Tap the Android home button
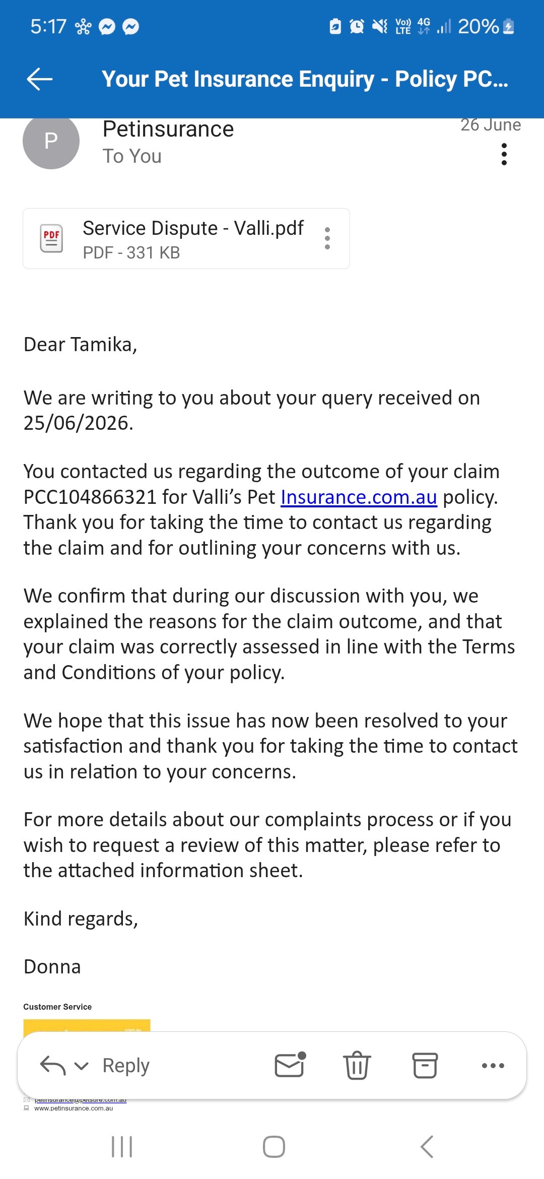This screenshot has height=1179, width=544. click(x=274, y=1147)
